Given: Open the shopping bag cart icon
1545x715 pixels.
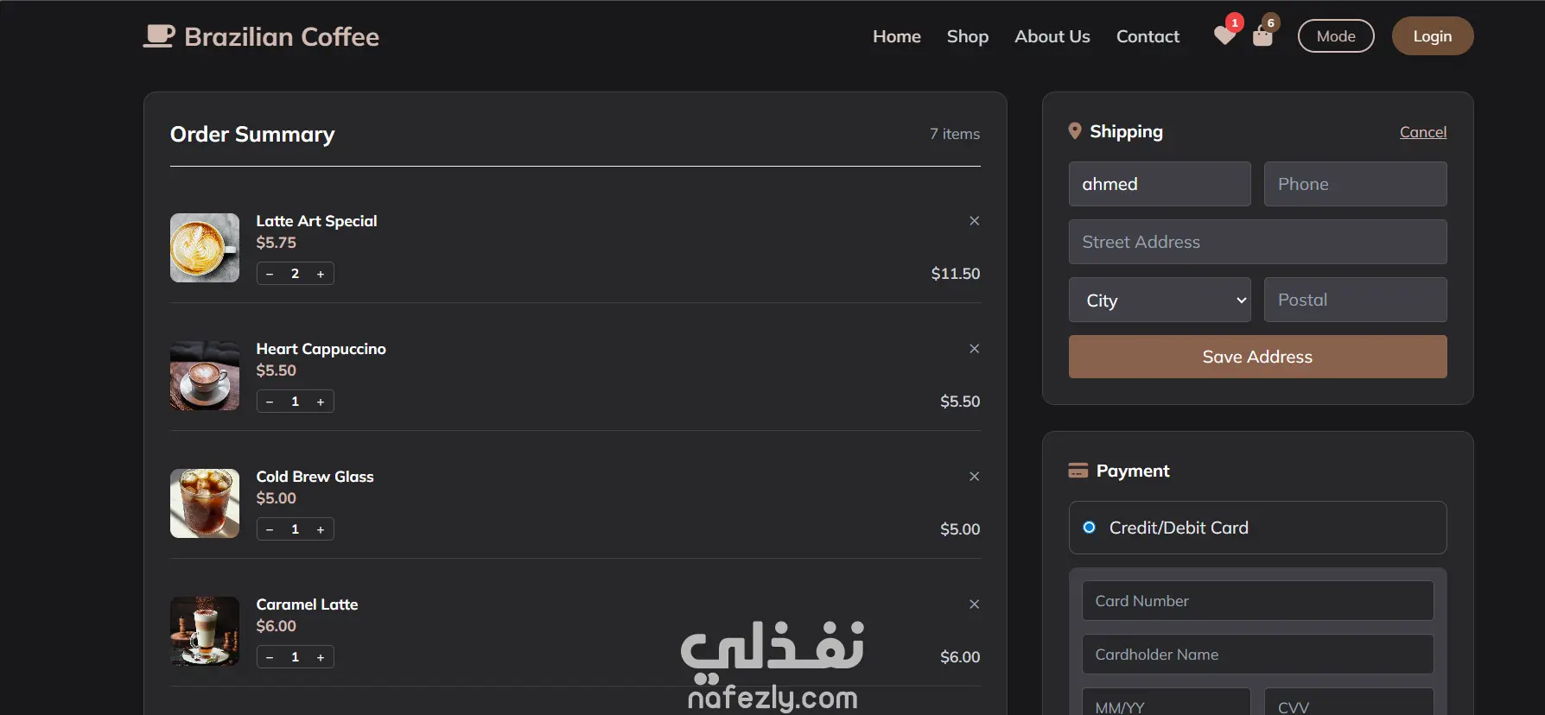Looking at the screenshot, I should point(1262,35).
